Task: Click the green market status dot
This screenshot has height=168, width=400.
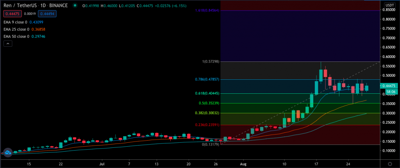Action: pyautogui.click(x=75, y=5)
